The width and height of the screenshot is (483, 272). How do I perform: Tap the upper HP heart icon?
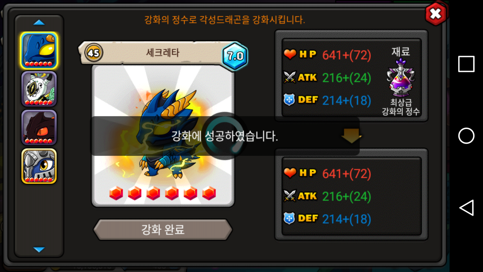(290, 54)
